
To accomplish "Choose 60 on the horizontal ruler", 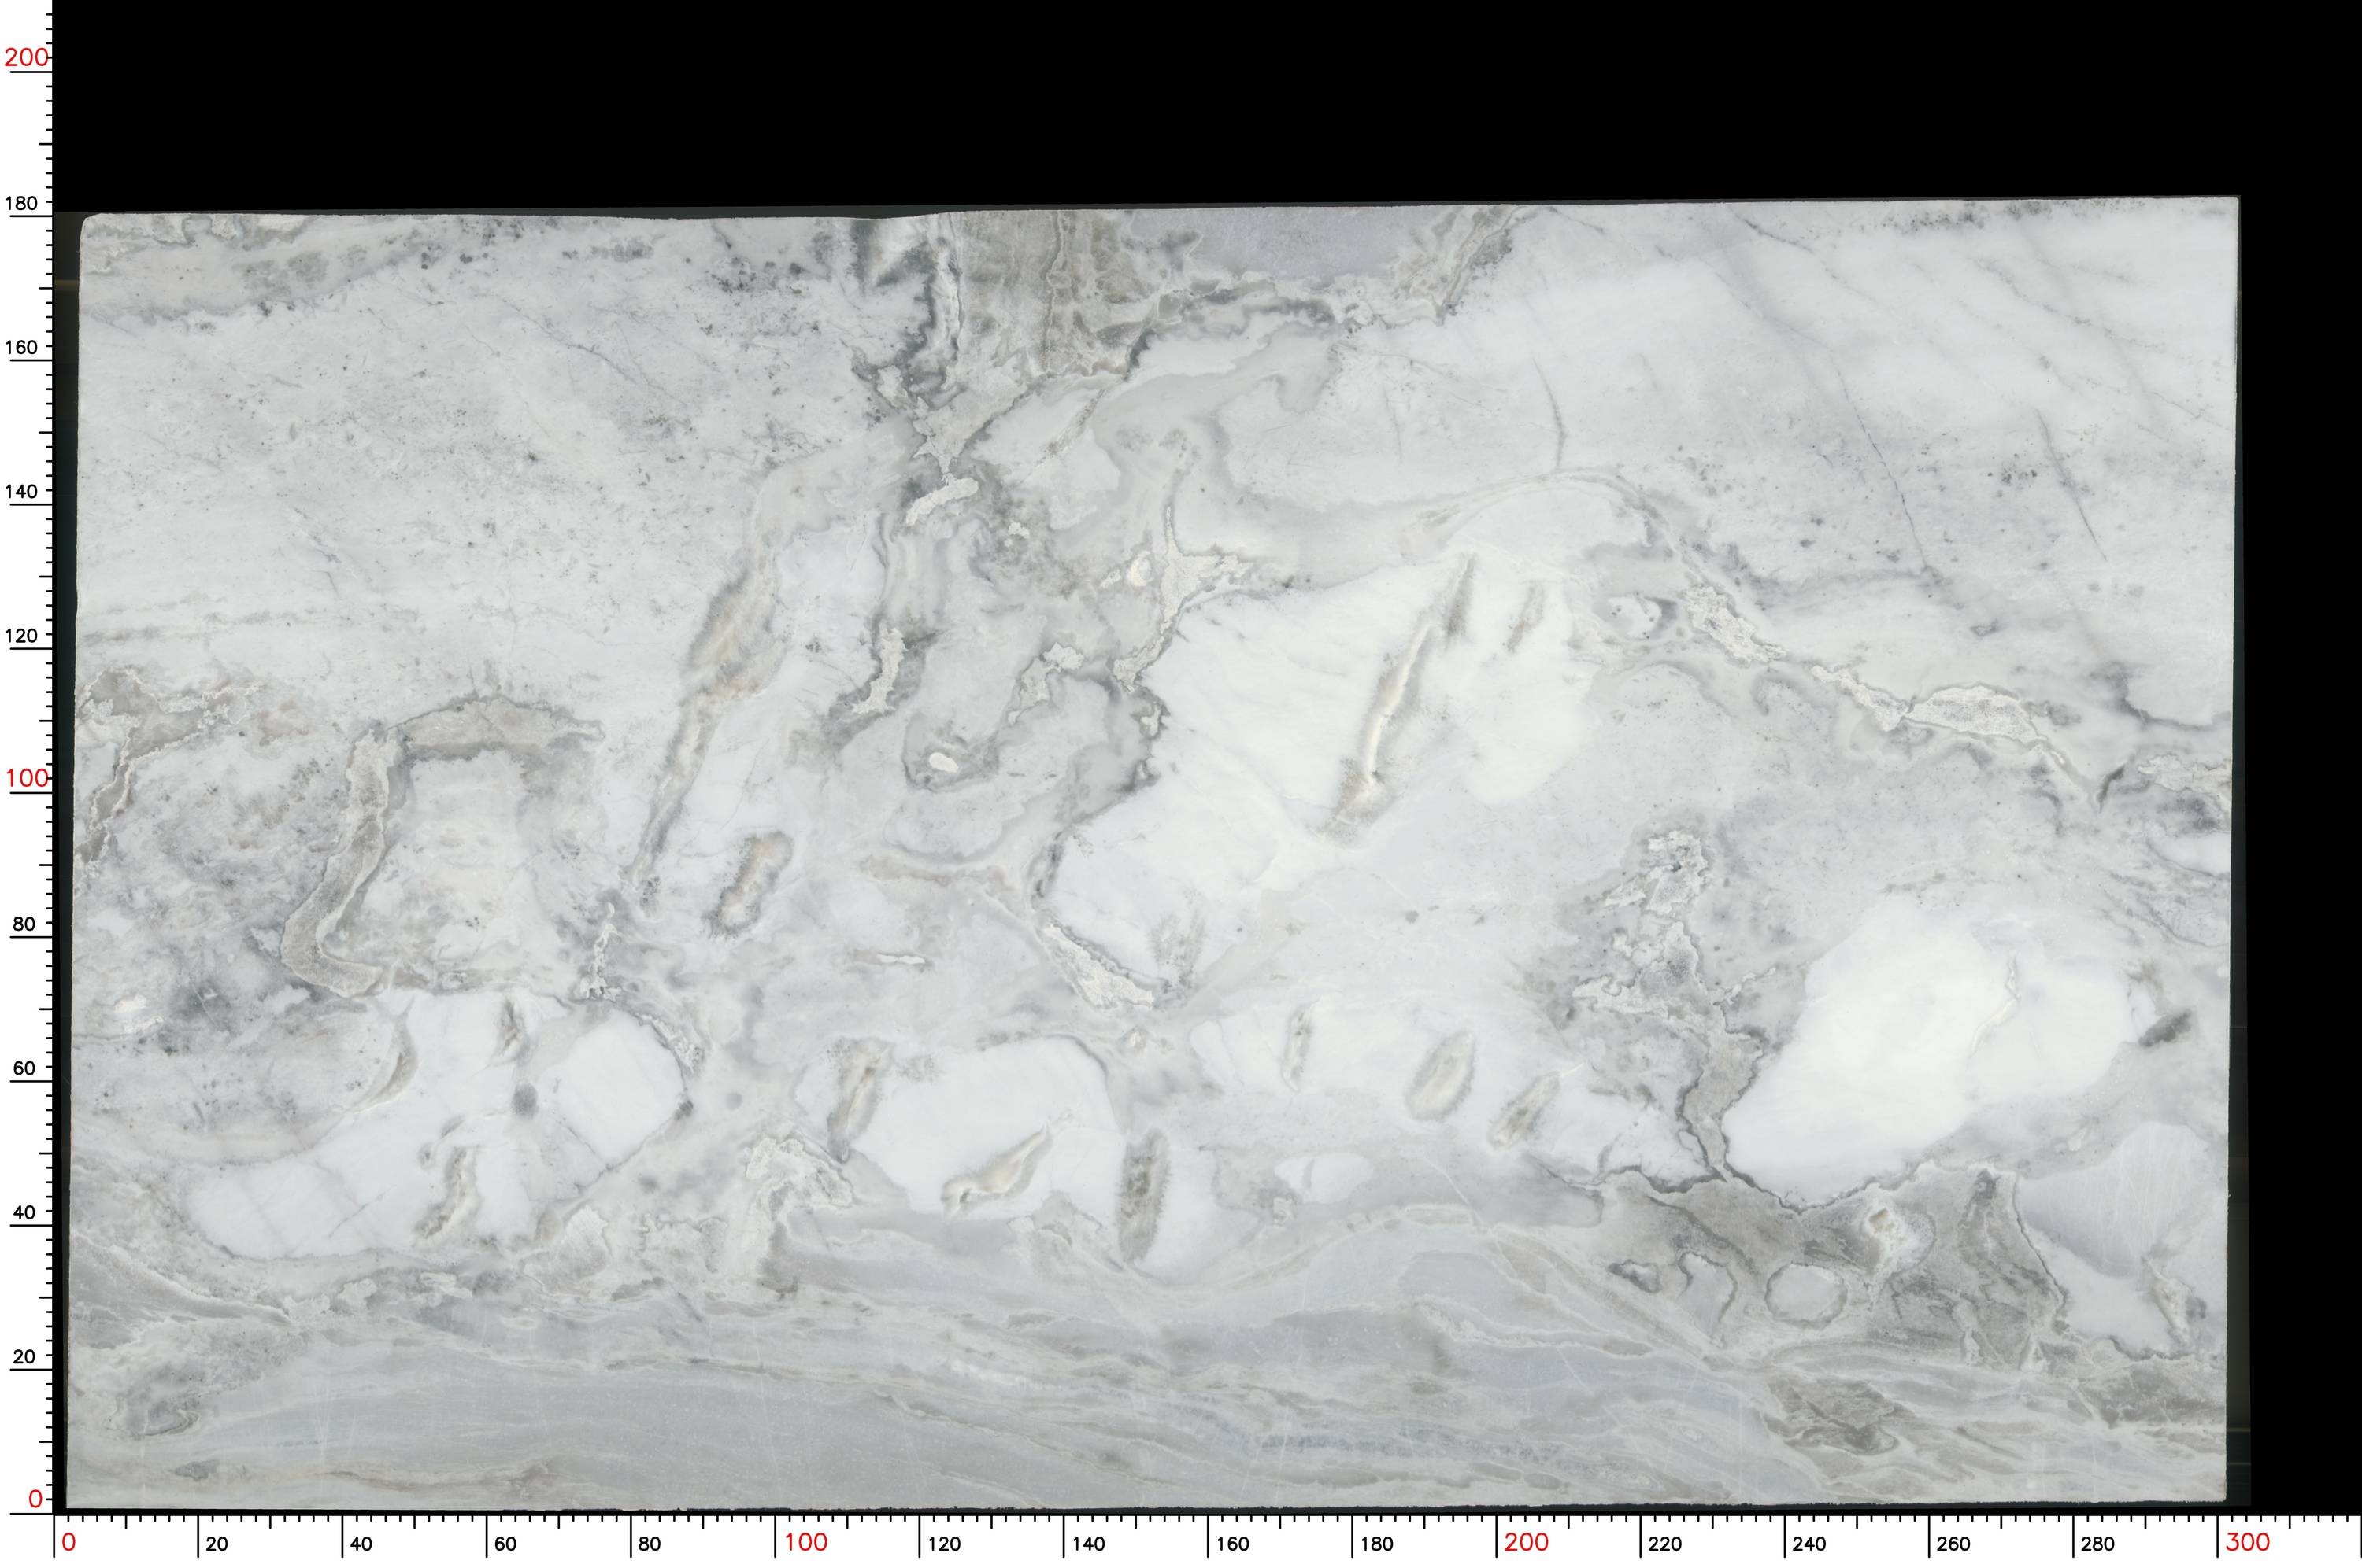I will point(505,1544).
